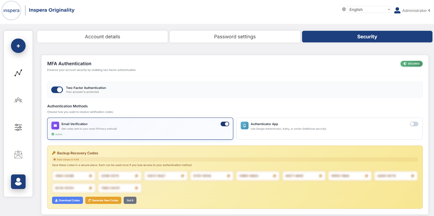Click the Inspera circular logo
Screen dimensions: 434x216
tap(11, 11)
